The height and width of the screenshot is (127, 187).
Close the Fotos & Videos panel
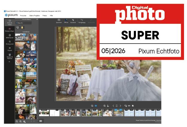(x=37, y=19)
